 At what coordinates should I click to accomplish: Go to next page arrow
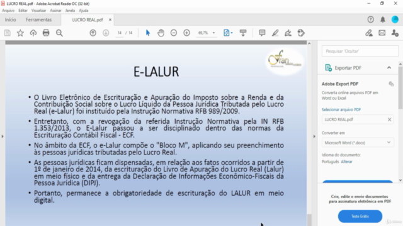point(106,33)
